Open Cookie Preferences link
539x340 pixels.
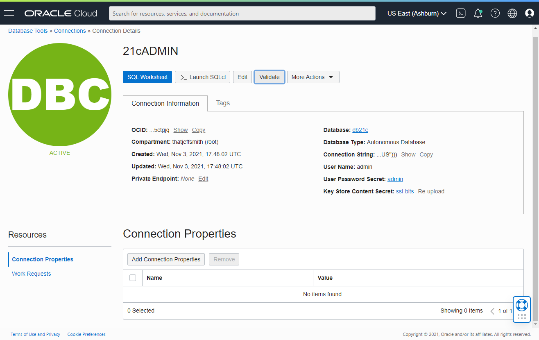tap(86, 334)
